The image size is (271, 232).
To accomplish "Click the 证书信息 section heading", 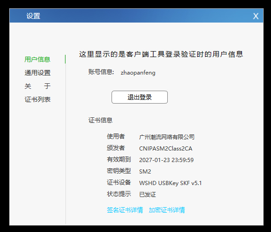I will (x=100, y=120).
